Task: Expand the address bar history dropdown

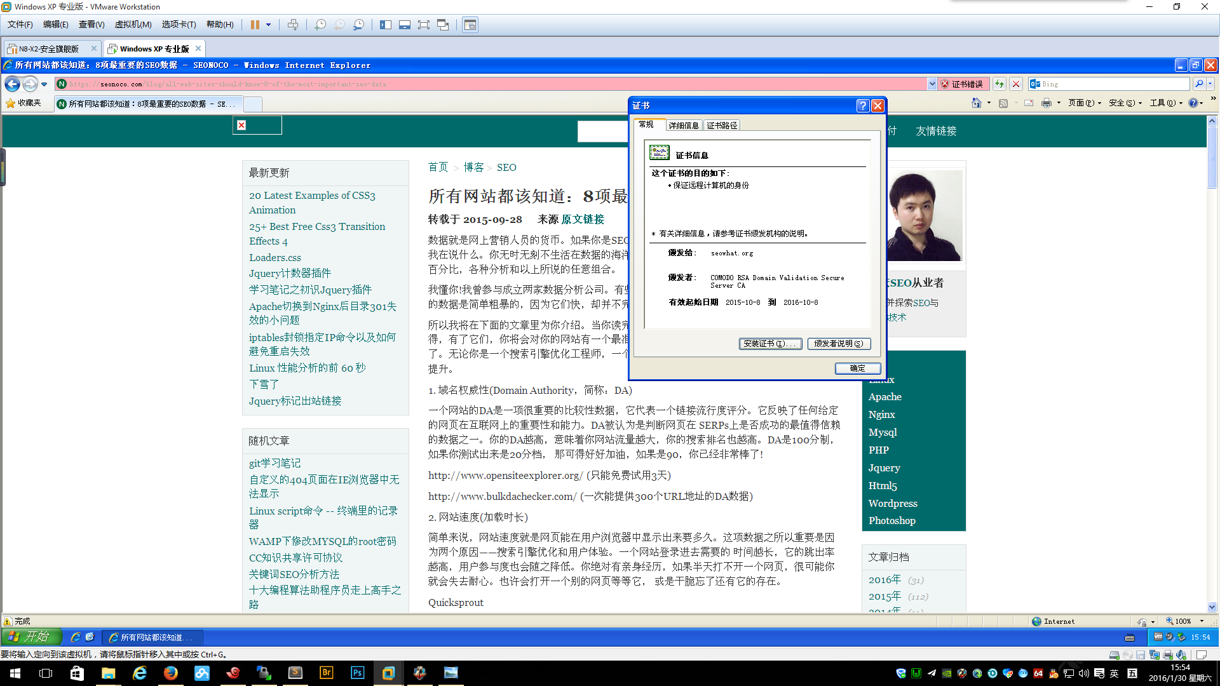Action: pyautogui.click(x=932, y=84)
